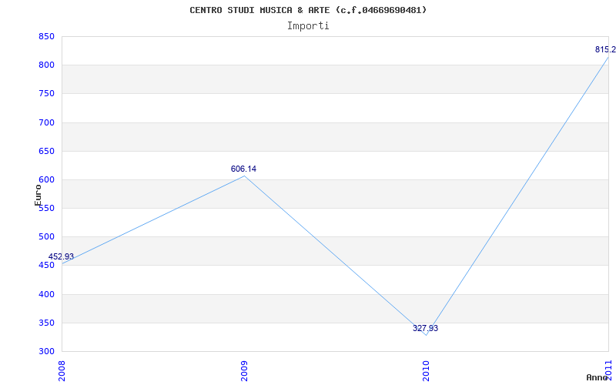The width and height of the screenshot is (616, 385).
Task: Click the Euro y-axis title
Action: [38, 196]
